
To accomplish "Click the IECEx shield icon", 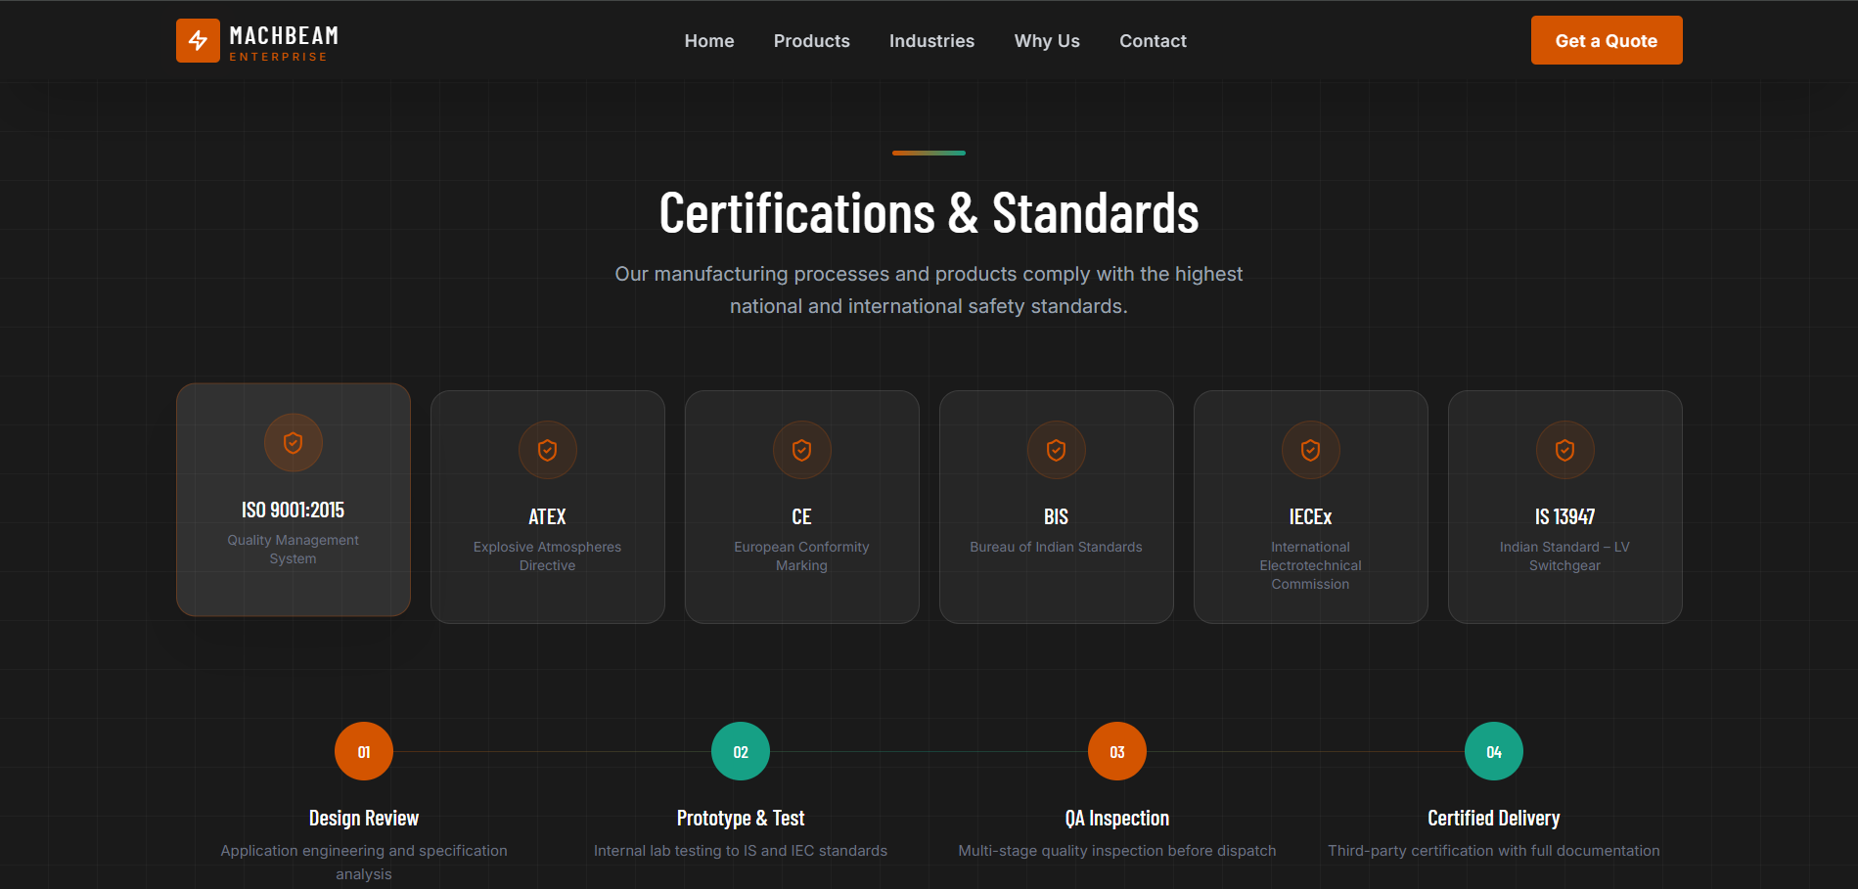I will tap(1311, 450).
